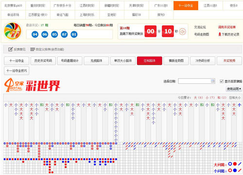Open the 号码走势图 link
The width and height of the screenshot is (243, 175).
202,34
